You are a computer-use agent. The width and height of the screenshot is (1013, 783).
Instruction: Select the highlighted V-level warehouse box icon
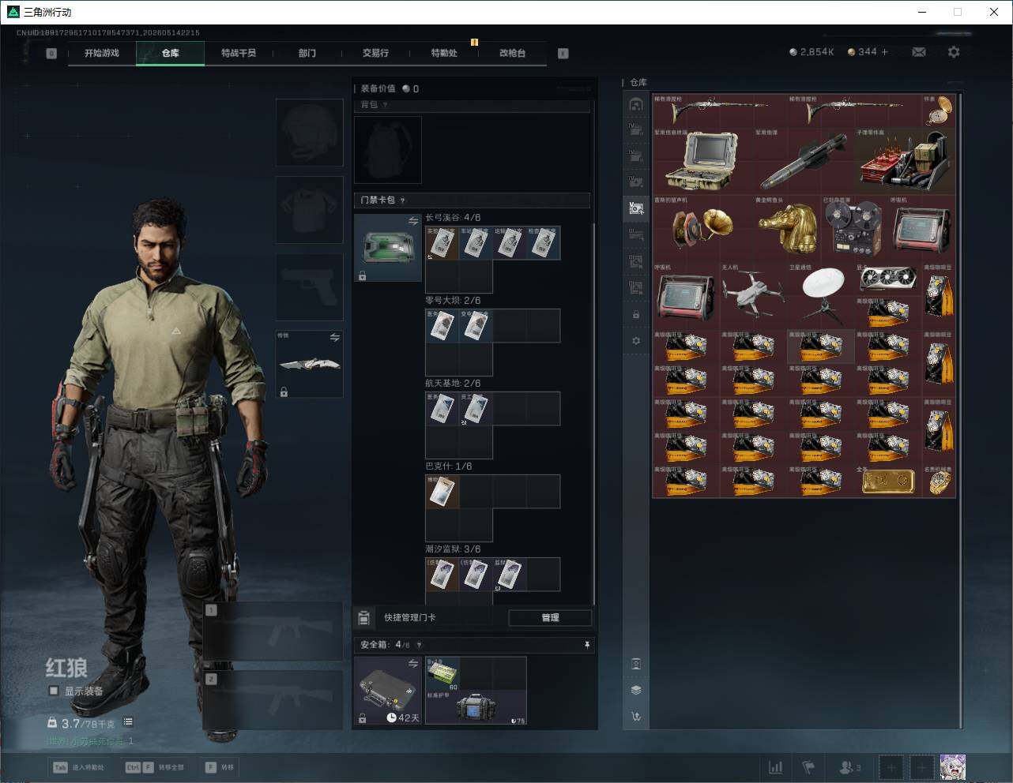[636, 208]
